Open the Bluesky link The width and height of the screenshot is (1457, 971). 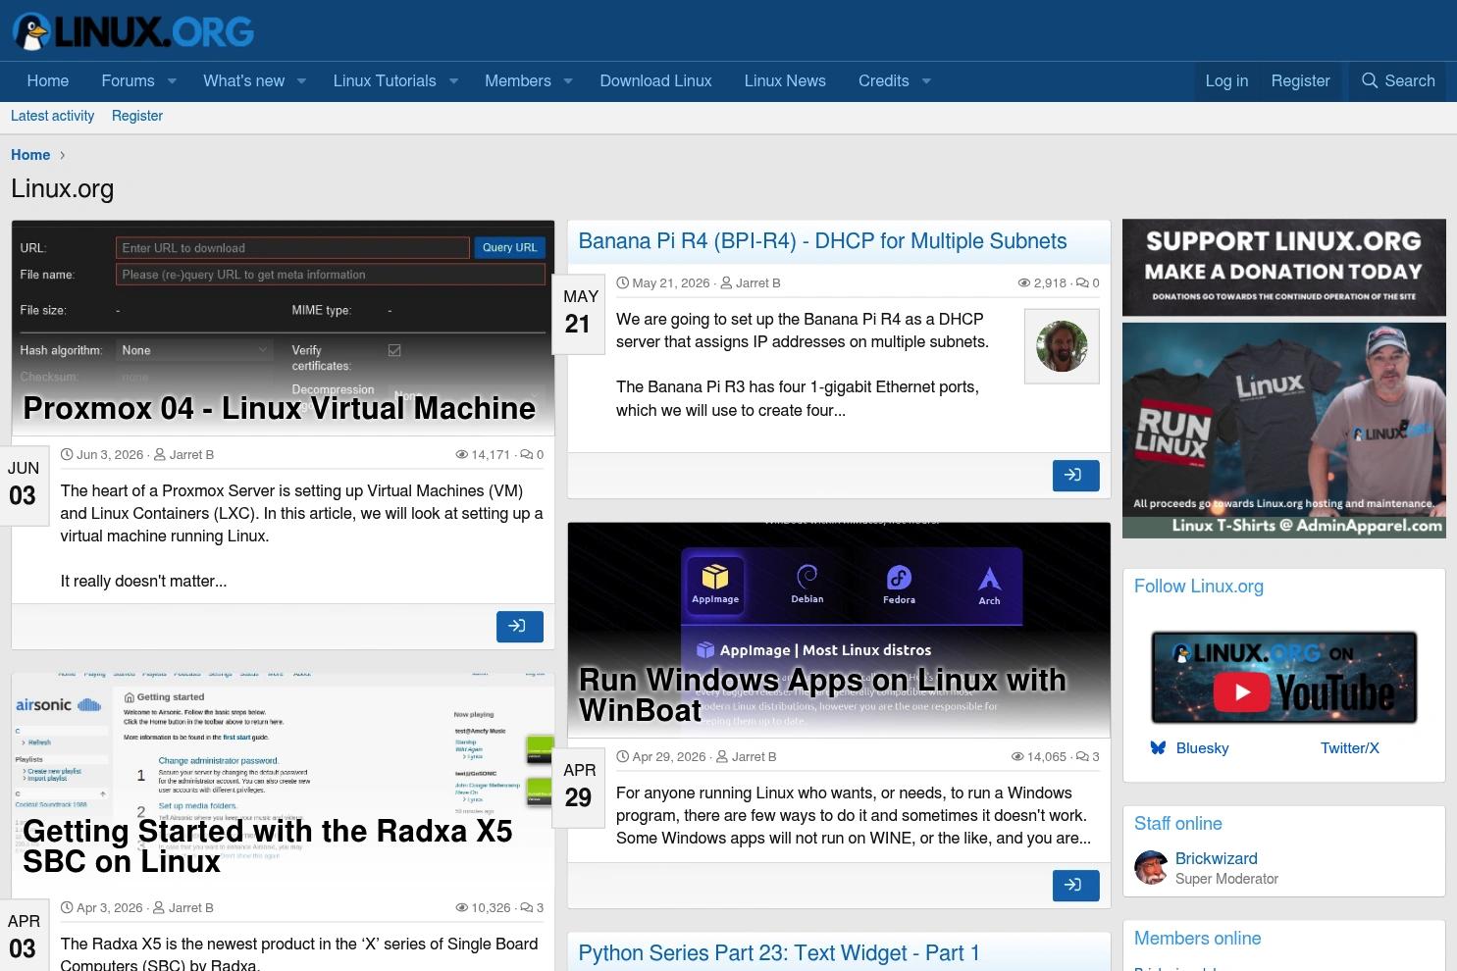(x=1202, y=748)
